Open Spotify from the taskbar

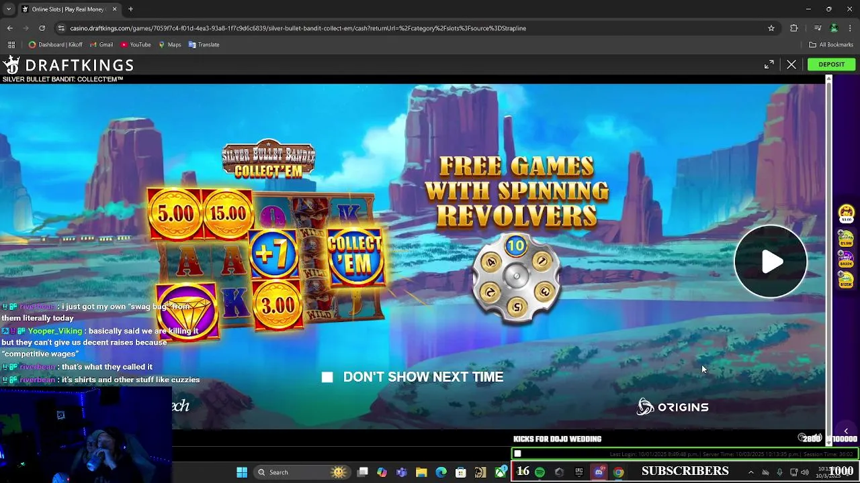(x=540, y=472)
